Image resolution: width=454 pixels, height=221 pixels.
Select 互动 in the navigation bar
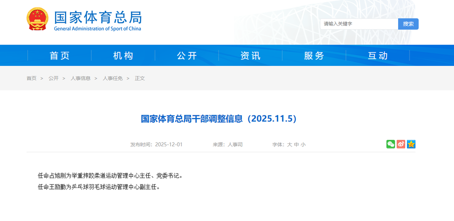pos(378,56)
